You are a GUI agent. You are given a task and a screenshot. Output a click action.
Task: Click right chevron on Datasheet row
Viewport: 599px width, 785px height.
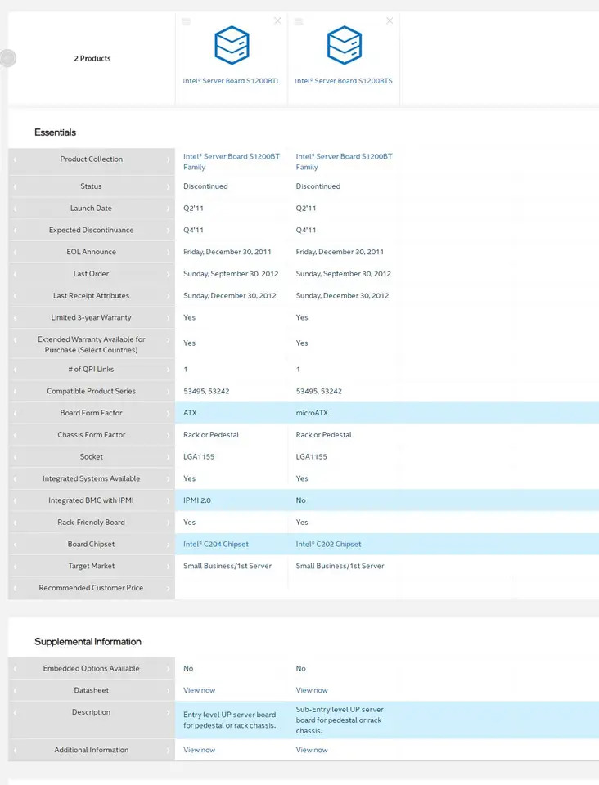(169, 691)
